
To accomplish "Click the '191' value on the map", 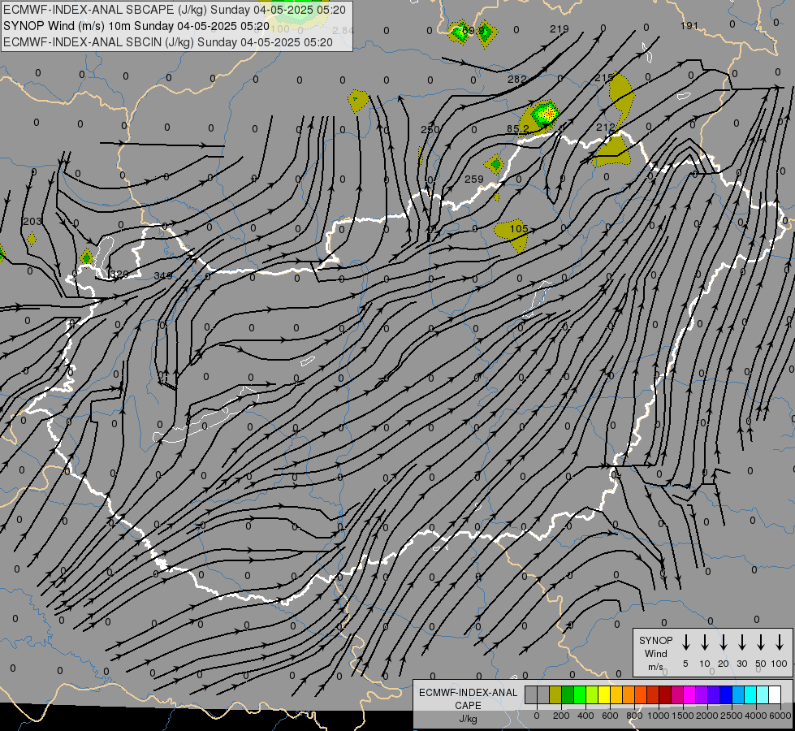I will point(689,25).
